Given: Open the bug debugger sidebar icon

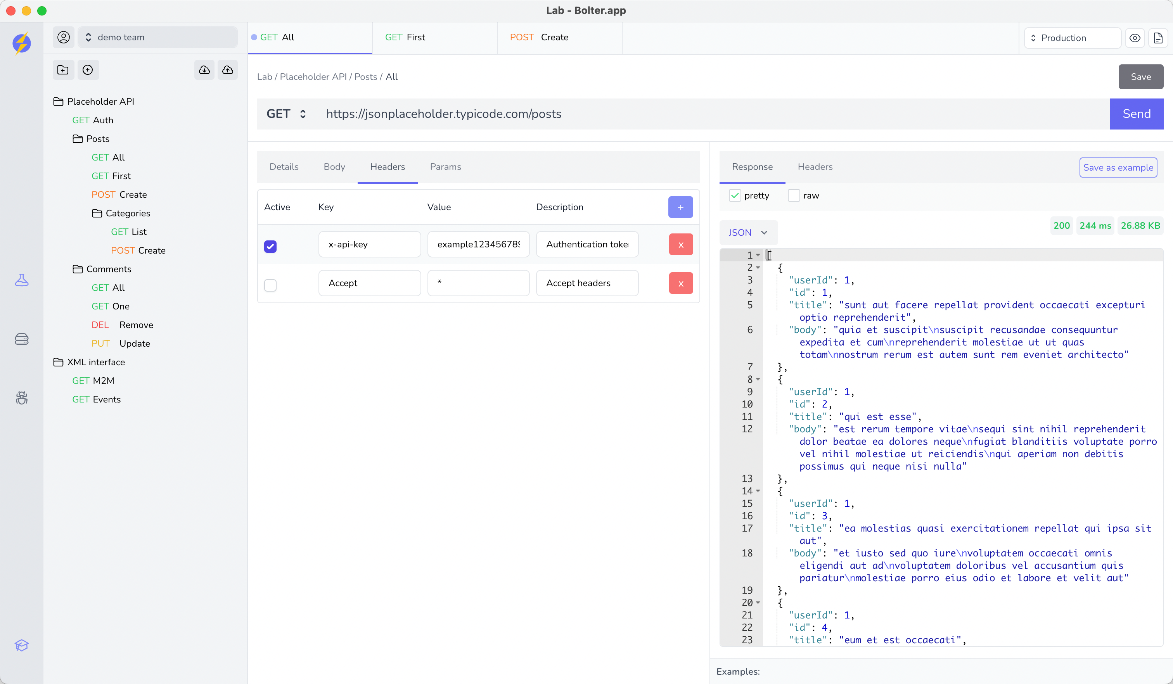Looking at the screenshot, I should tap(21, 398).
